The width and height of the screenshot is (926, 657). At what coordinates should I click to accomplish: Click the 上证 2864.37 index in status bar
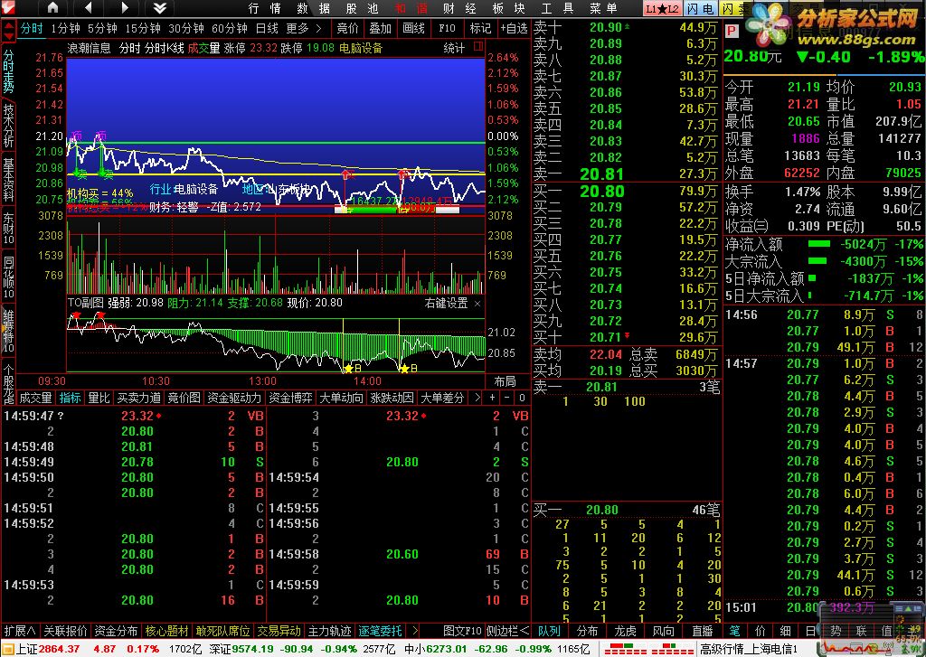(x=47, y=650)
